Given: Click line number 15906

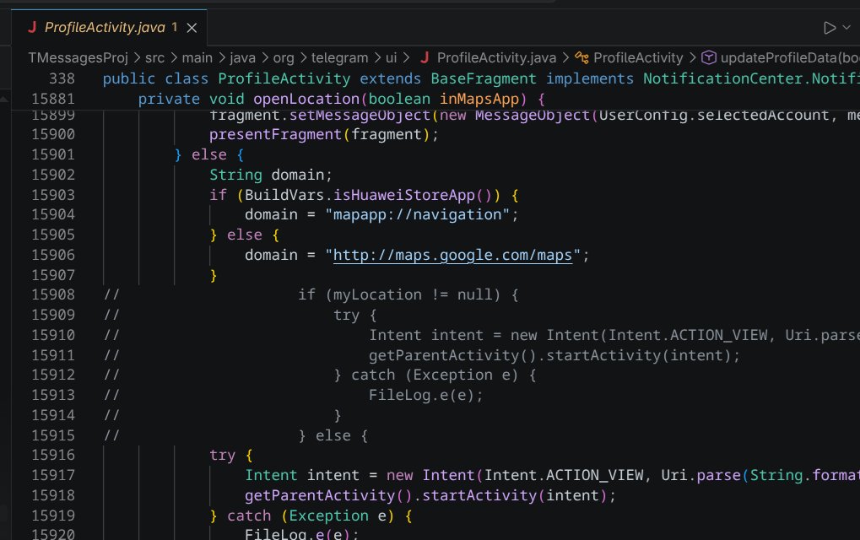Looking at the screenshot, I should [x=53, y=255].
